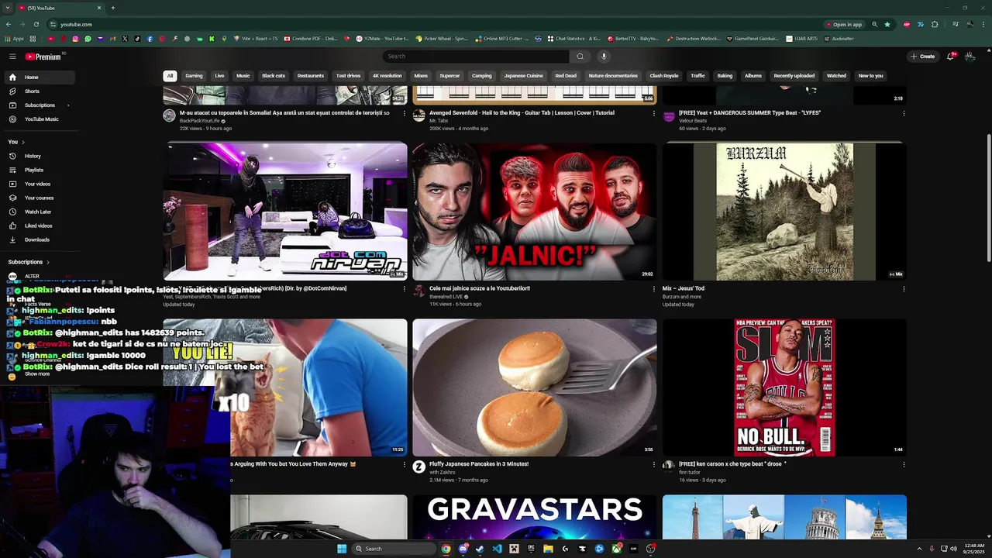
Task: Open Chrome three-dot menu
Action: click(983, 24)
